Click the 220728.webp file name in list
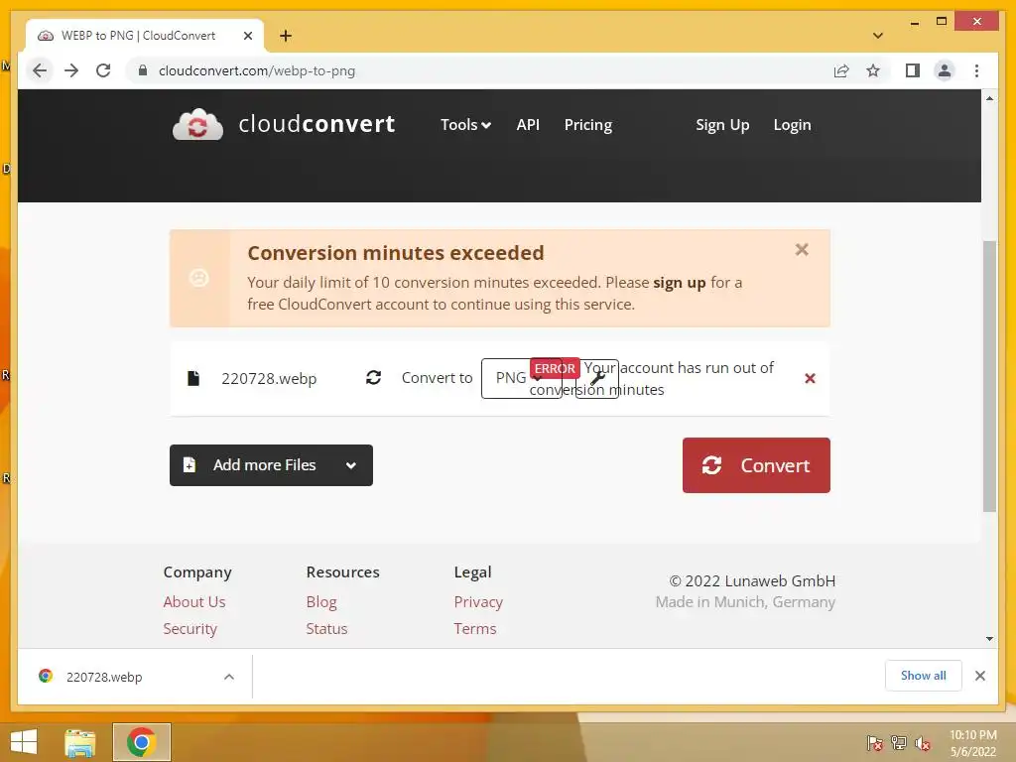This screenshot has width=1016, height=762. (x=269, y=378)
